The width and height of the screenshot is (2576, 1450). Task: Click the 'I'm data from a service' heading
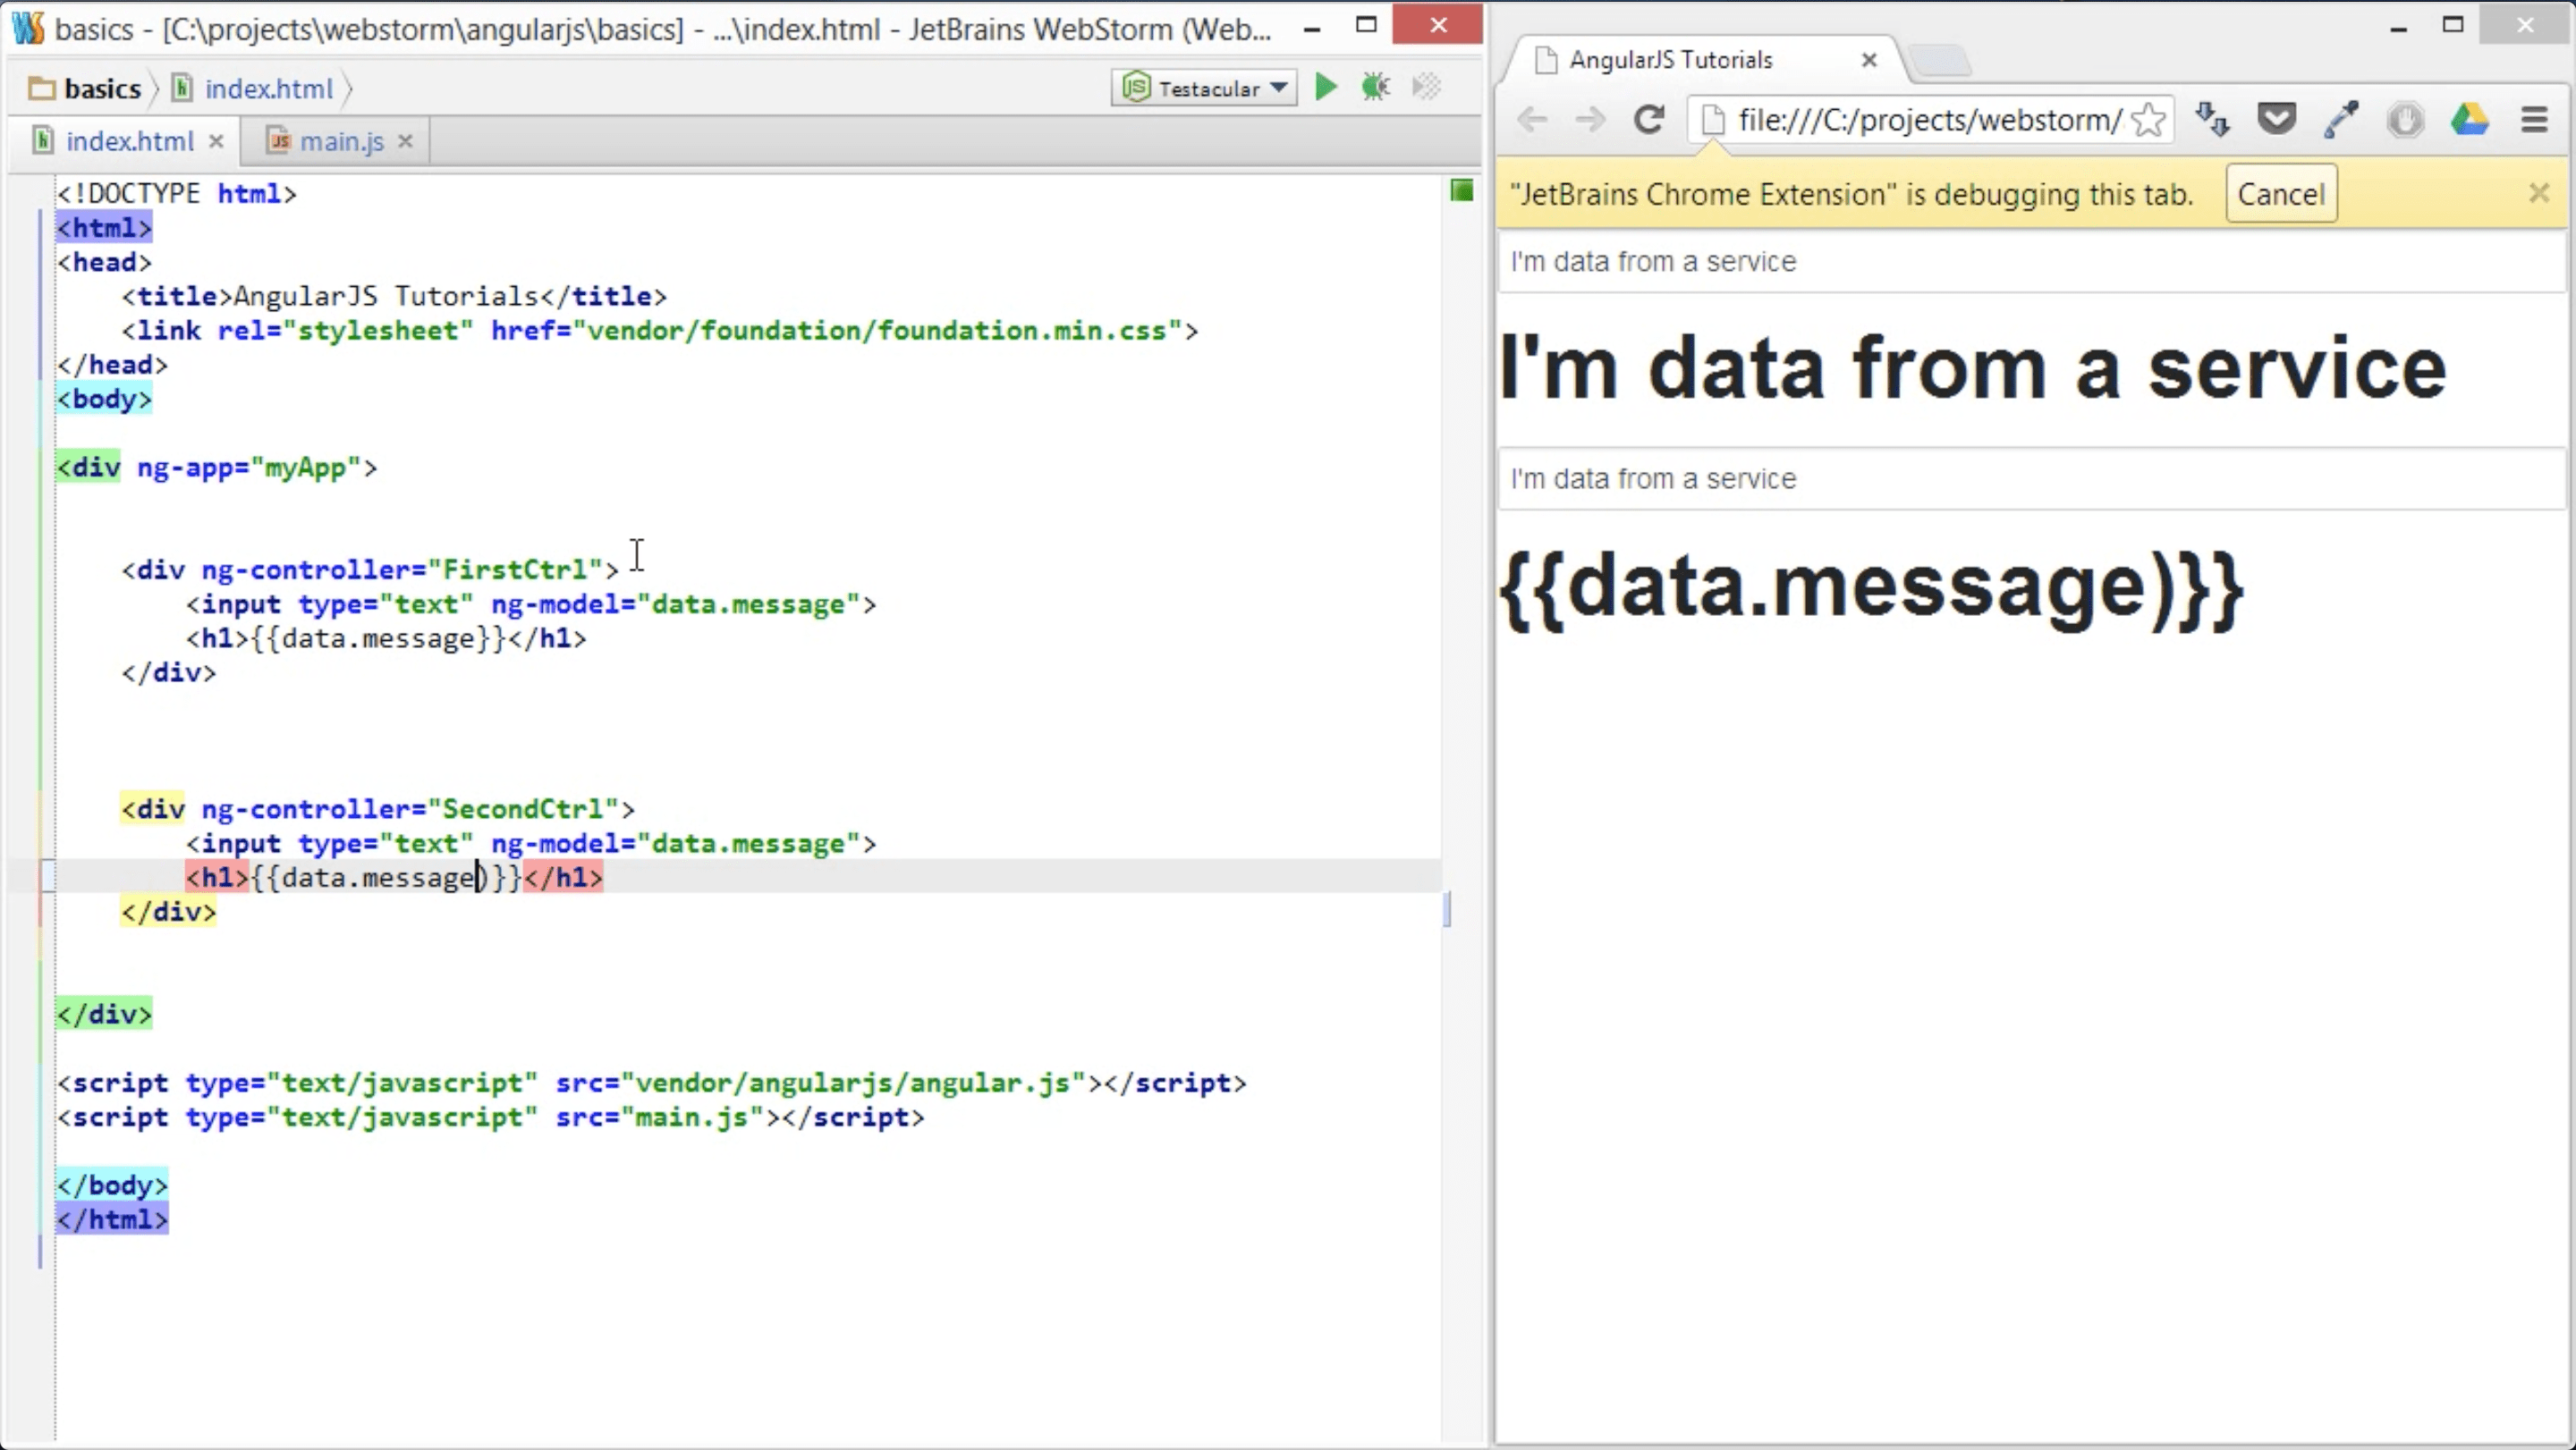[x=1973, y=368]
